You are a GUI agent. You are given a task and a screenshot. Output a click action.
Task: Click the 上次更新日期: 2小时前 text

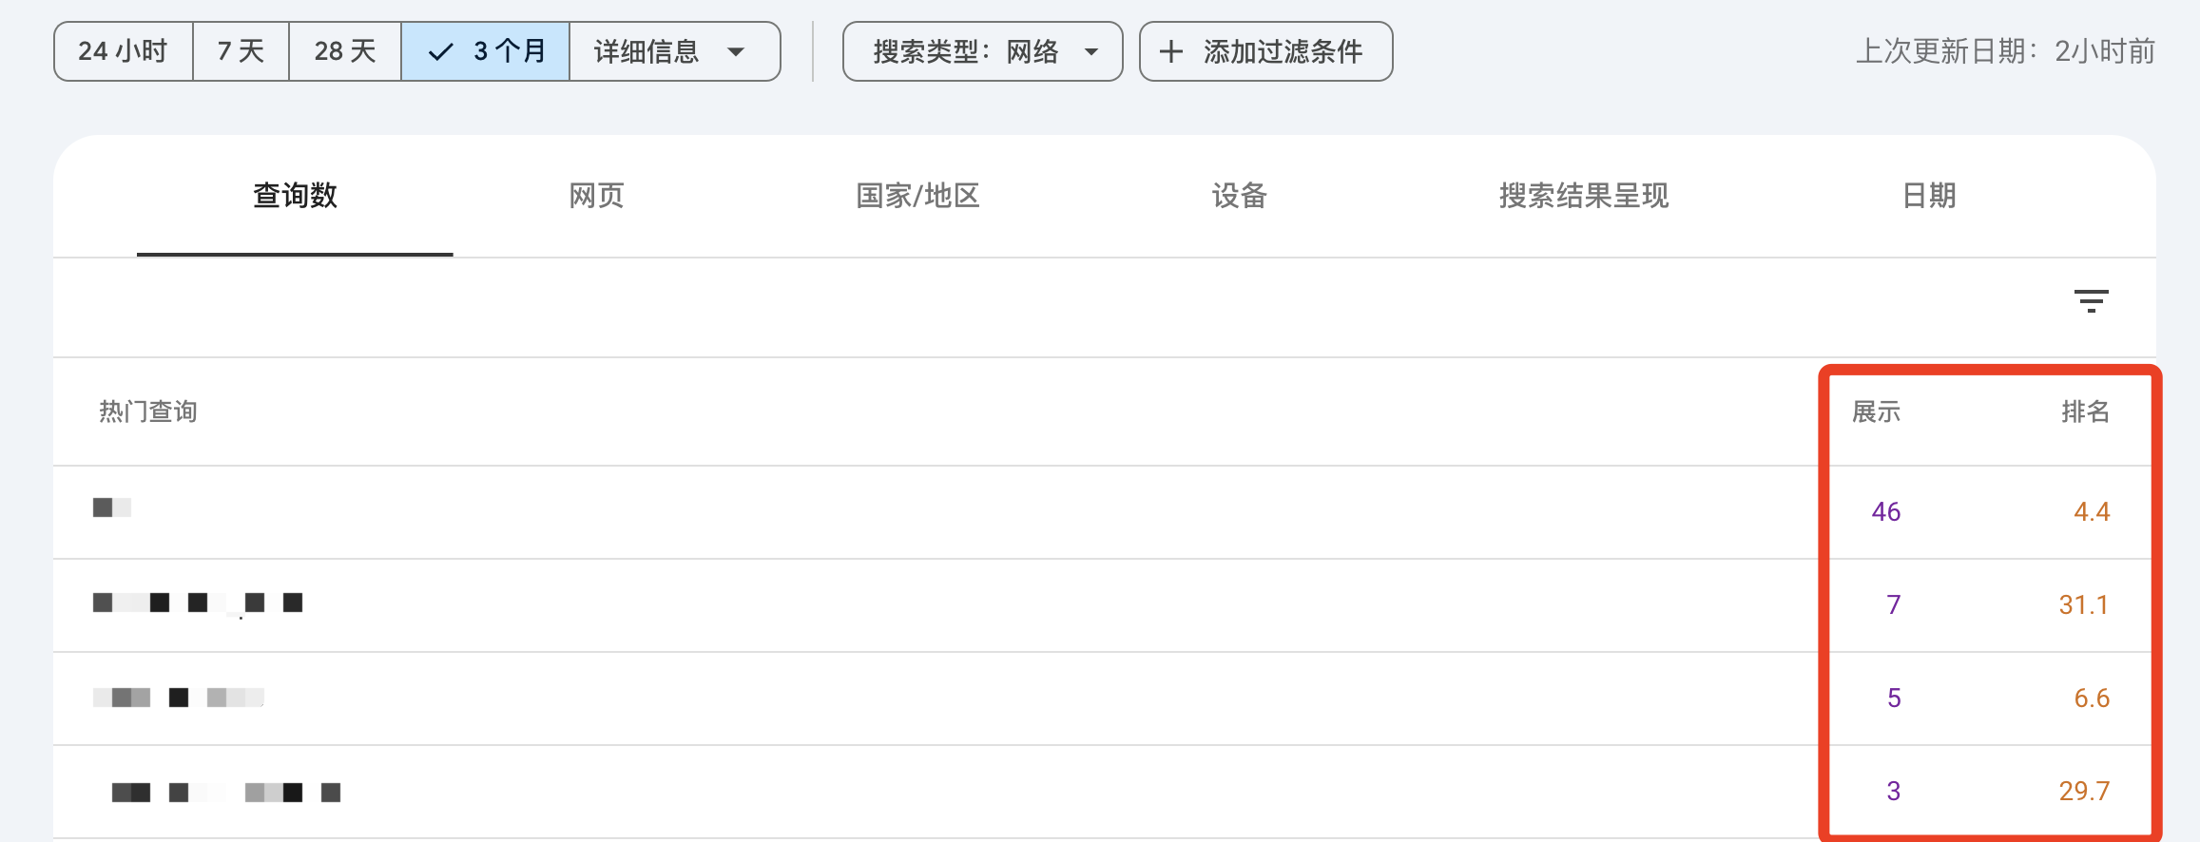coord(2005,51)
